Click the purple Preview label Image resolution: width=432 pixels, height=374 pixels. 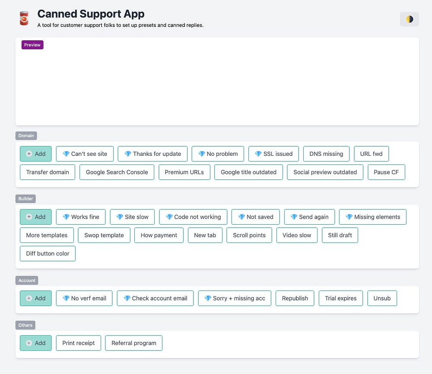tap(32, 45)
